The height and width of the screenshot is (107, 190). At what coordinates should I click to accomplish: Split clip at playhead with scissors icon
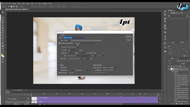[25, 95]
